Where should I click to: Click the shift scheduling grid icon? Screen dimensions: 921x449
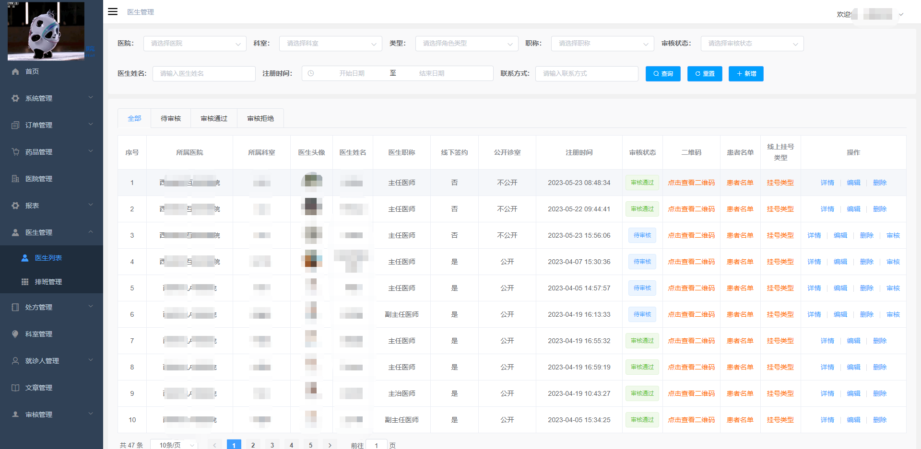(x=25, y=282)
